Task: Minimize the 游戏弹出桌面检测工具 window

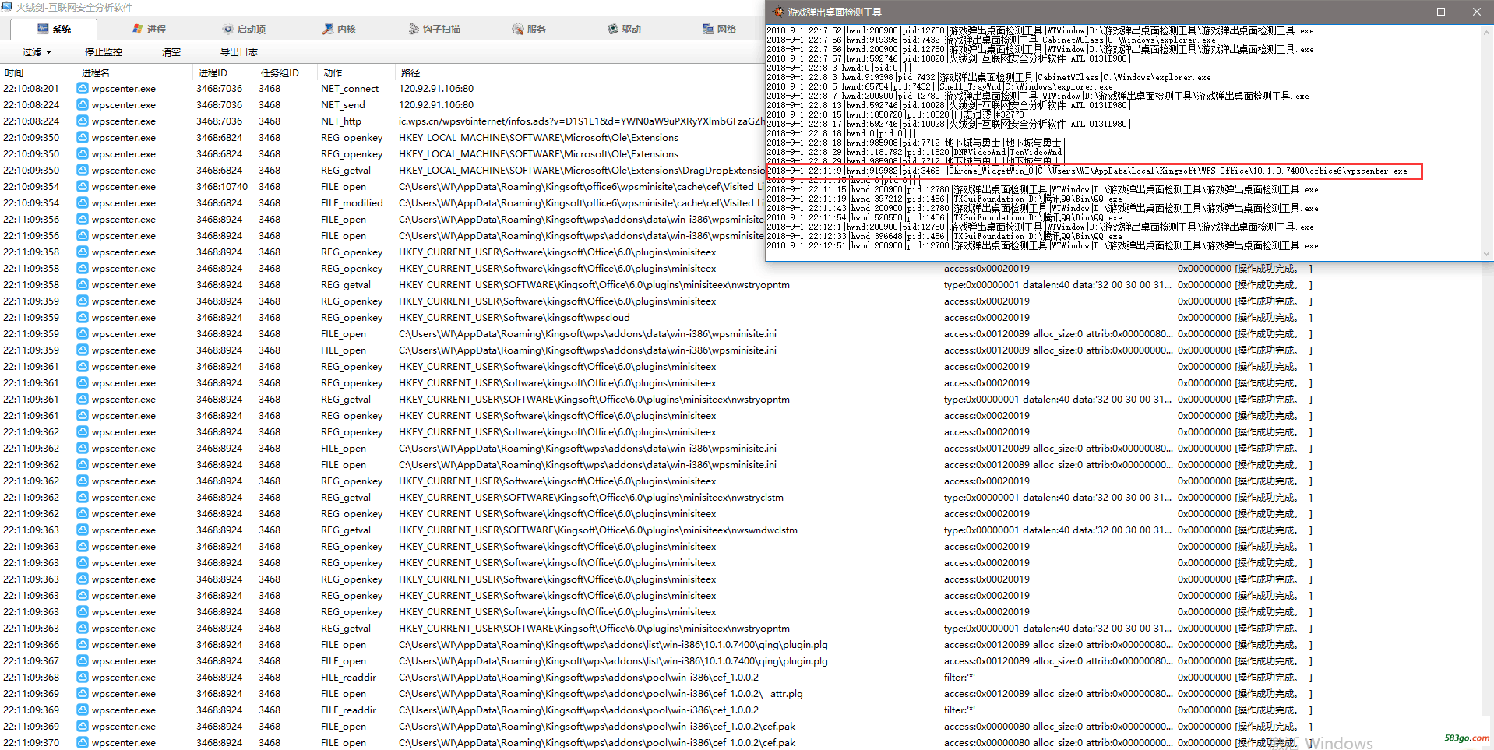Action: pos(1406,12)
